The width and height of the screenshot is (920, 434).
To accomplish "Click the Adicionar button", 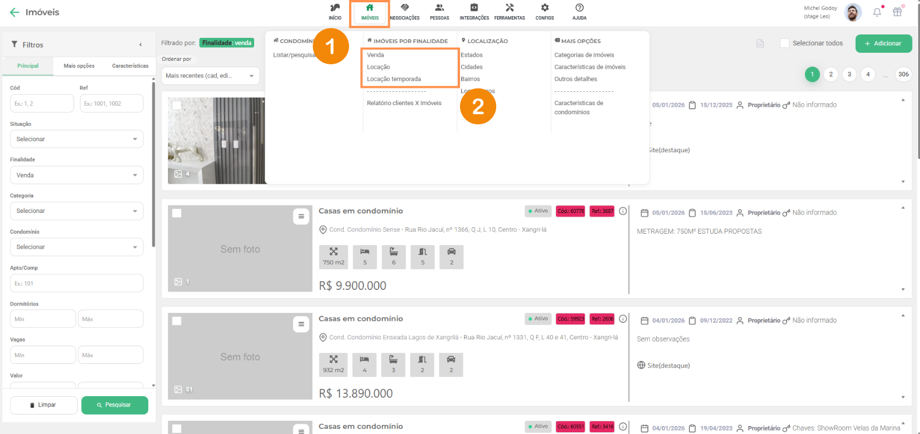I will click(x=883, y=44).
